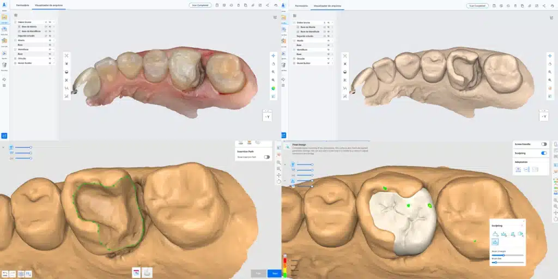Viewport: 558px width, 279px height.
Task: Collapse Mandíbula node in color scan tree
Action: (x=15, y=50)
